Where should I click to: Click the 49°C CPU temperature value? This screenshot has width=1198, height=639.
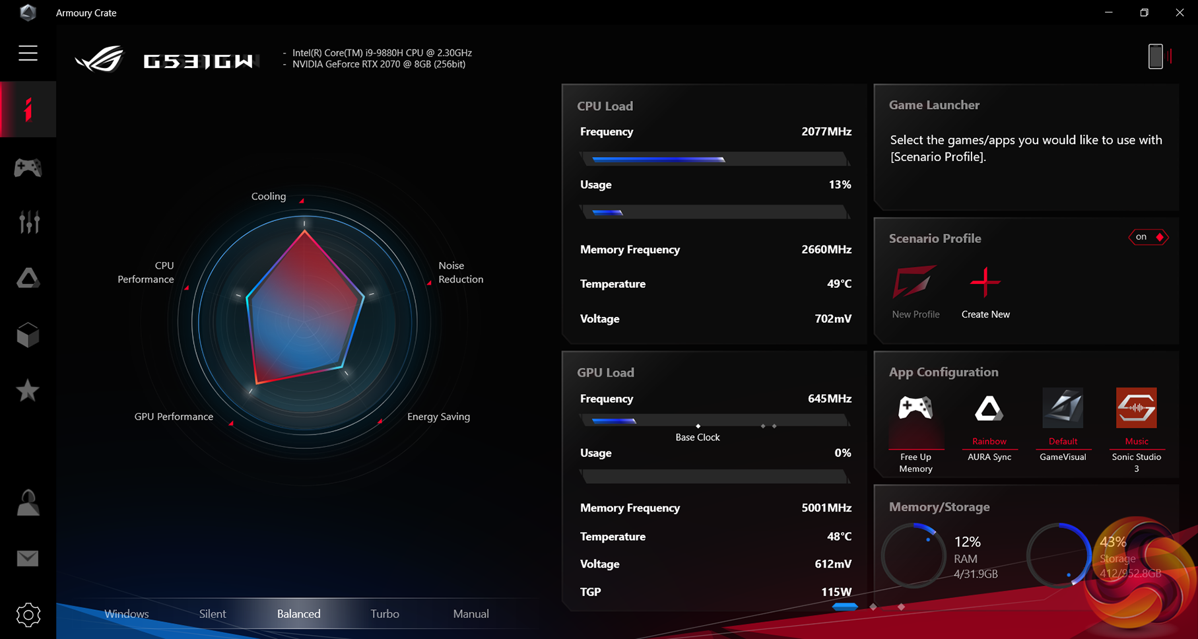tap(839, 284)
